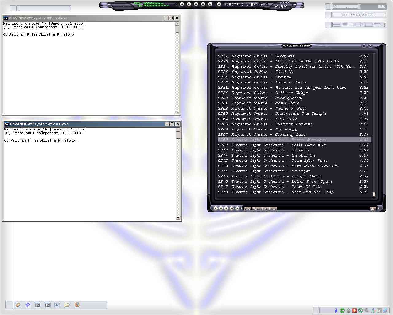This screenshot has width=393, height=315.
Task: Stop playback in the main player bar
Action: 203,4
